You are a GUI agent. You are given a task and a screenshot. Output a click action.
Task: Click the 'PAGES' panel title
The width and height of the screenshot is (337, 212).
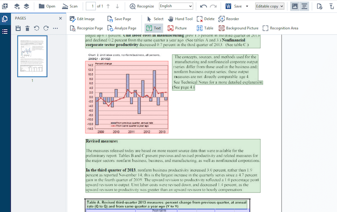[20, 18]
